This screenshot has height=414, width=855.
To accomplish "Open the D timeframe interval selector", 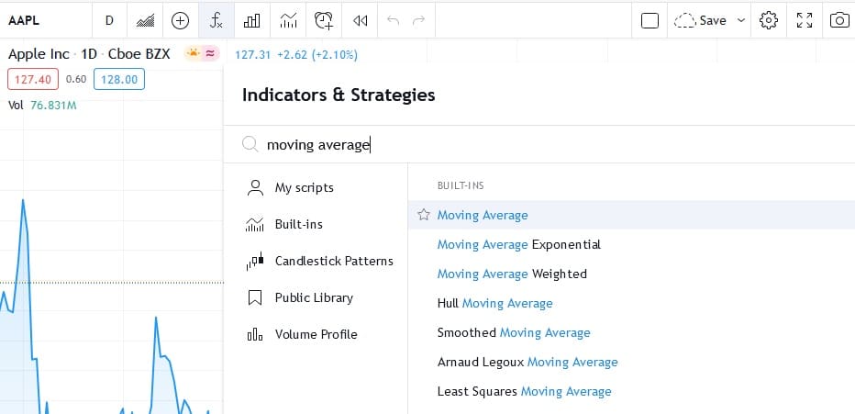I will (110, 20).
